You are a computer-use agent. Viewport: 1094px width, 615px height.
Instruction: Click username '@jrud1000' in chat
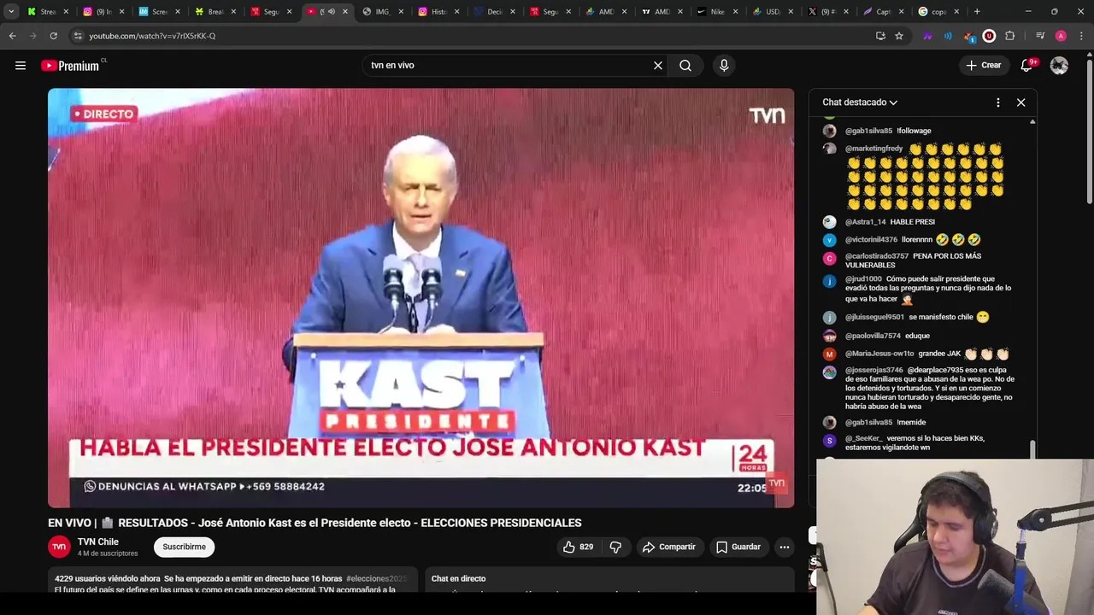click(x=863, y=279)
